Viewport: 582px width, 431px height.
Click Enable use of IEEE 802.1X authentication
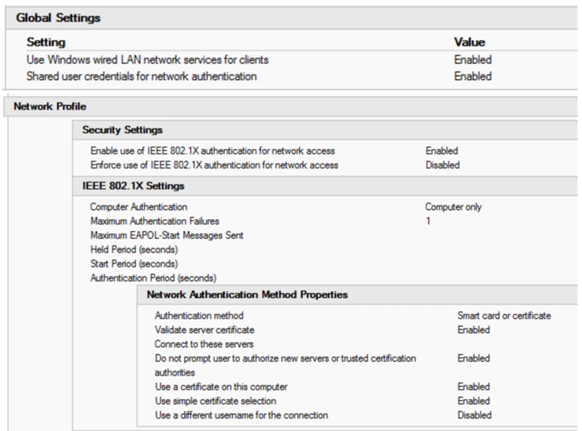(212, 151)
